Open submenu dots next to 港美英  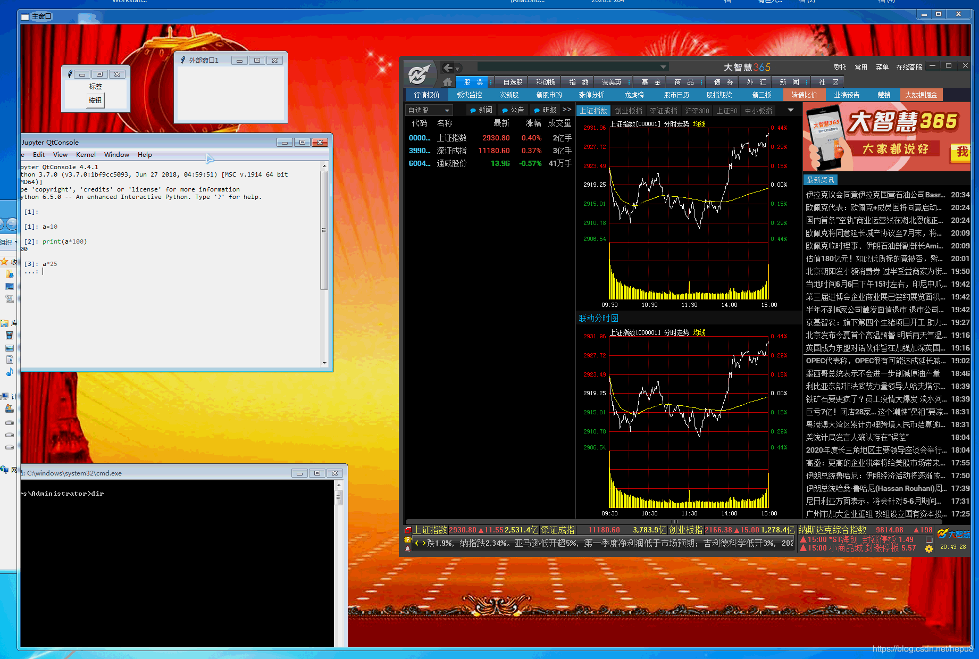coord(629,82)
